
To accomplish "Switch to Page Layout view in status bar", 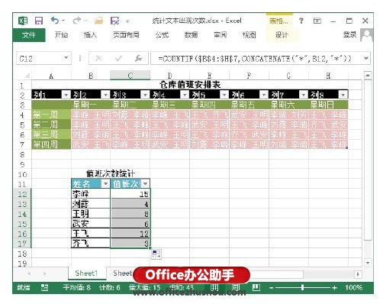I will coord(236,288).
